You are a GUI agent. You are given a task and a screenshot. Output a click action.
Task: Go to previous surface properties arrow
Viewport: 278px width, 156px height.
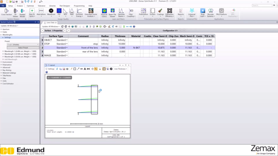pos(65,31)
